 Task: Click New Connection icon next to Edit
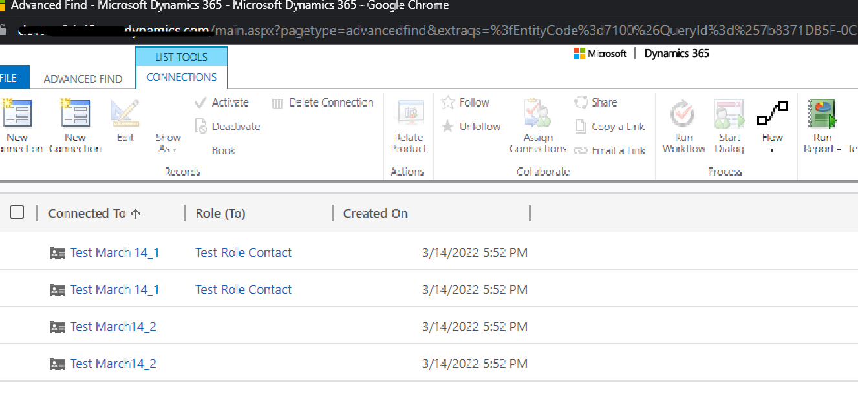75,114
